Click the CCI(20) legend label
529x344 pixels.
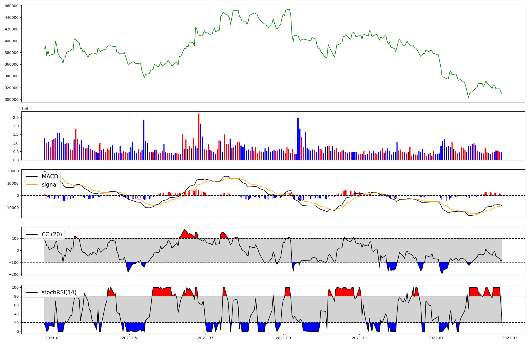[x=52, y=234]
